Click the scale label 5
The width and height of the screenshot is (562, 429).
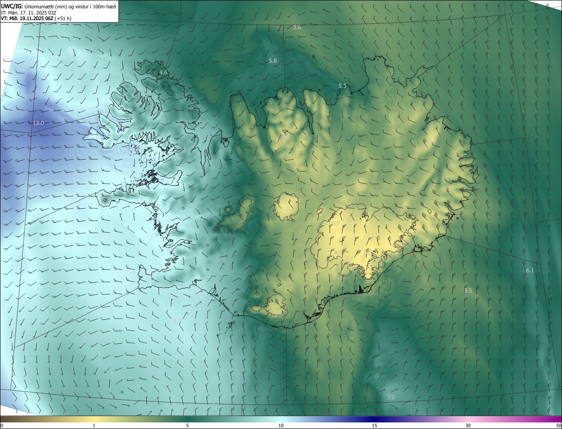(x=187, y=426)
